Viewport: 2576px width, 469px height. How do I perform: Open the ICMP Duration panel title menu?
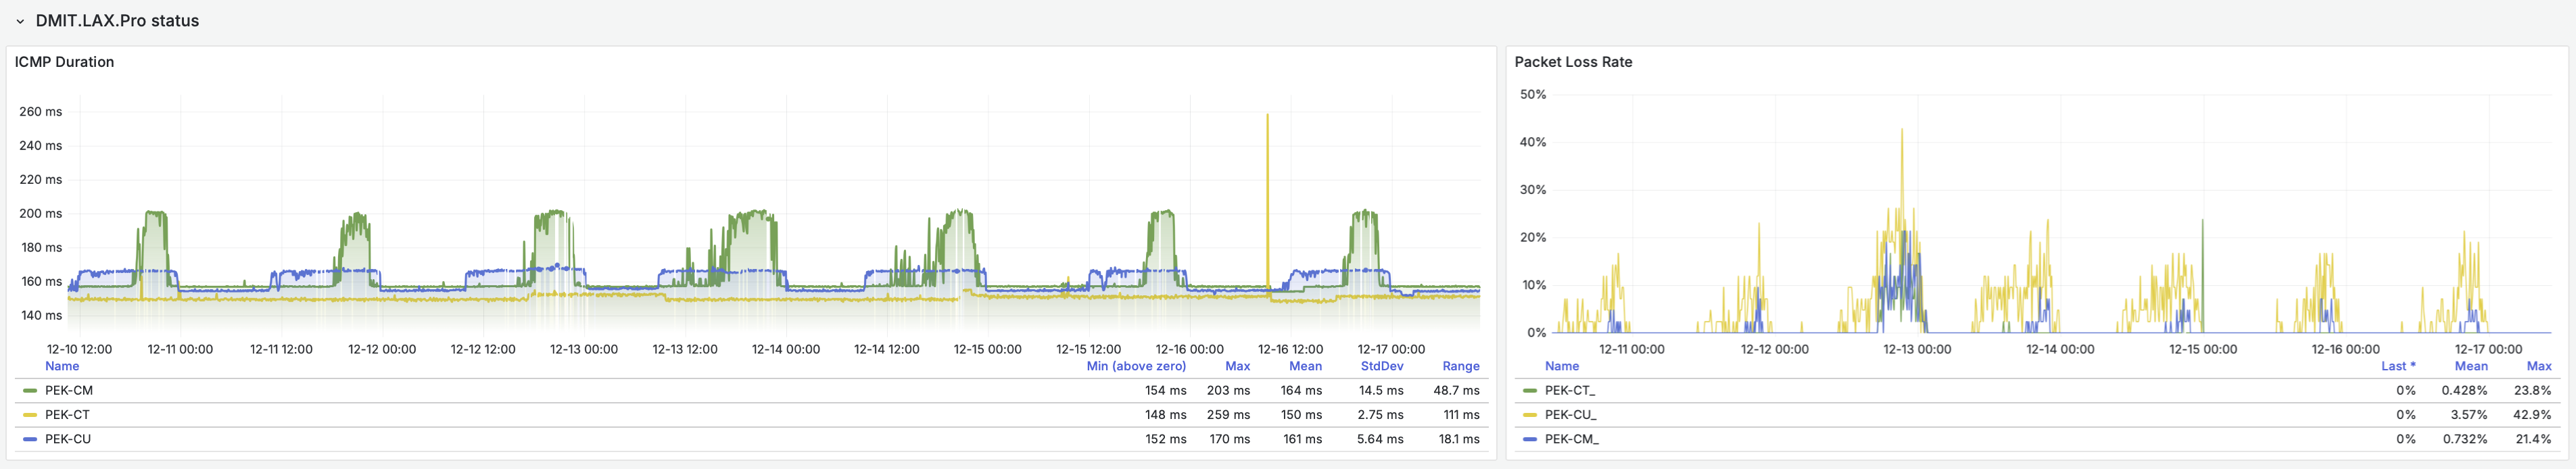point(64,62)
